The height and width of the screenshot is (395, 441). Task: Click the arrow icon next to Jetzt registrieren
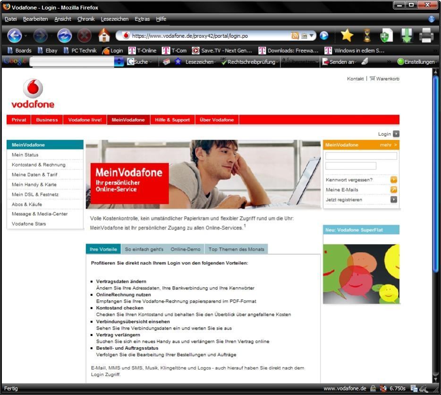394,200
